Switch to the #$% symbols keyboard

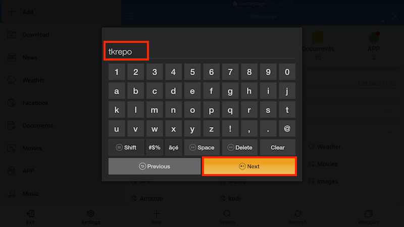click(155, 147)
